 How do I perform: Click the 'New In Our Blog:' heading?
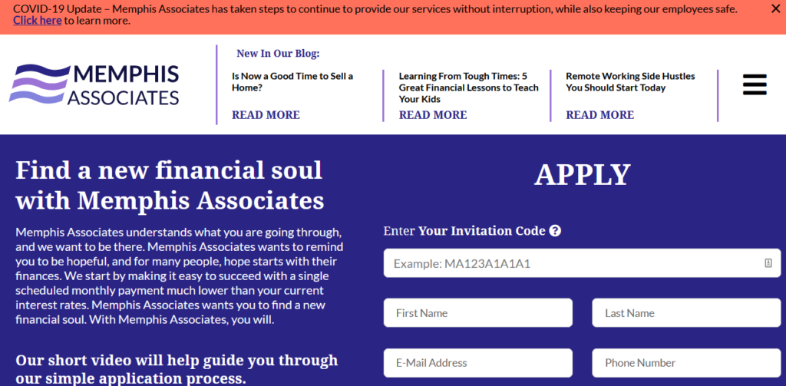tap(278, 53)
